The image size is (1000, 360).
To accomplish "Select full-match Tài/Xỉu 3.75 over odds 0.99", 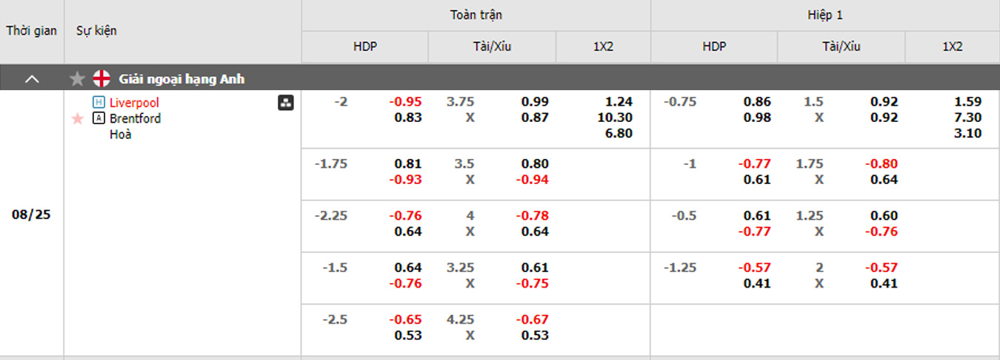I will click(535, 102).
